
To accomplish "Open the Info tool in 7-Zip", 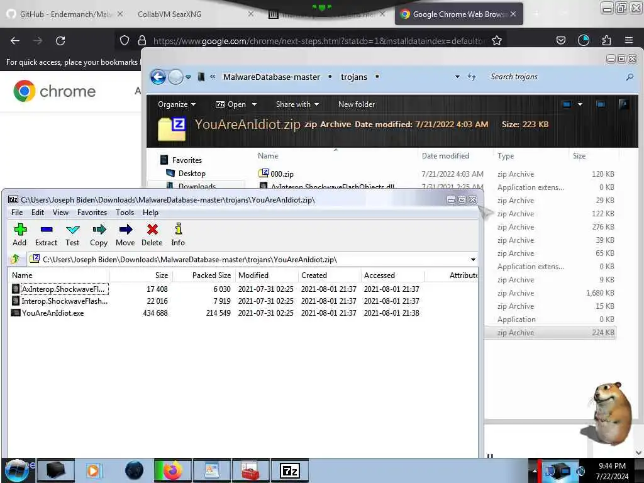I will click(x=178, y=235).
